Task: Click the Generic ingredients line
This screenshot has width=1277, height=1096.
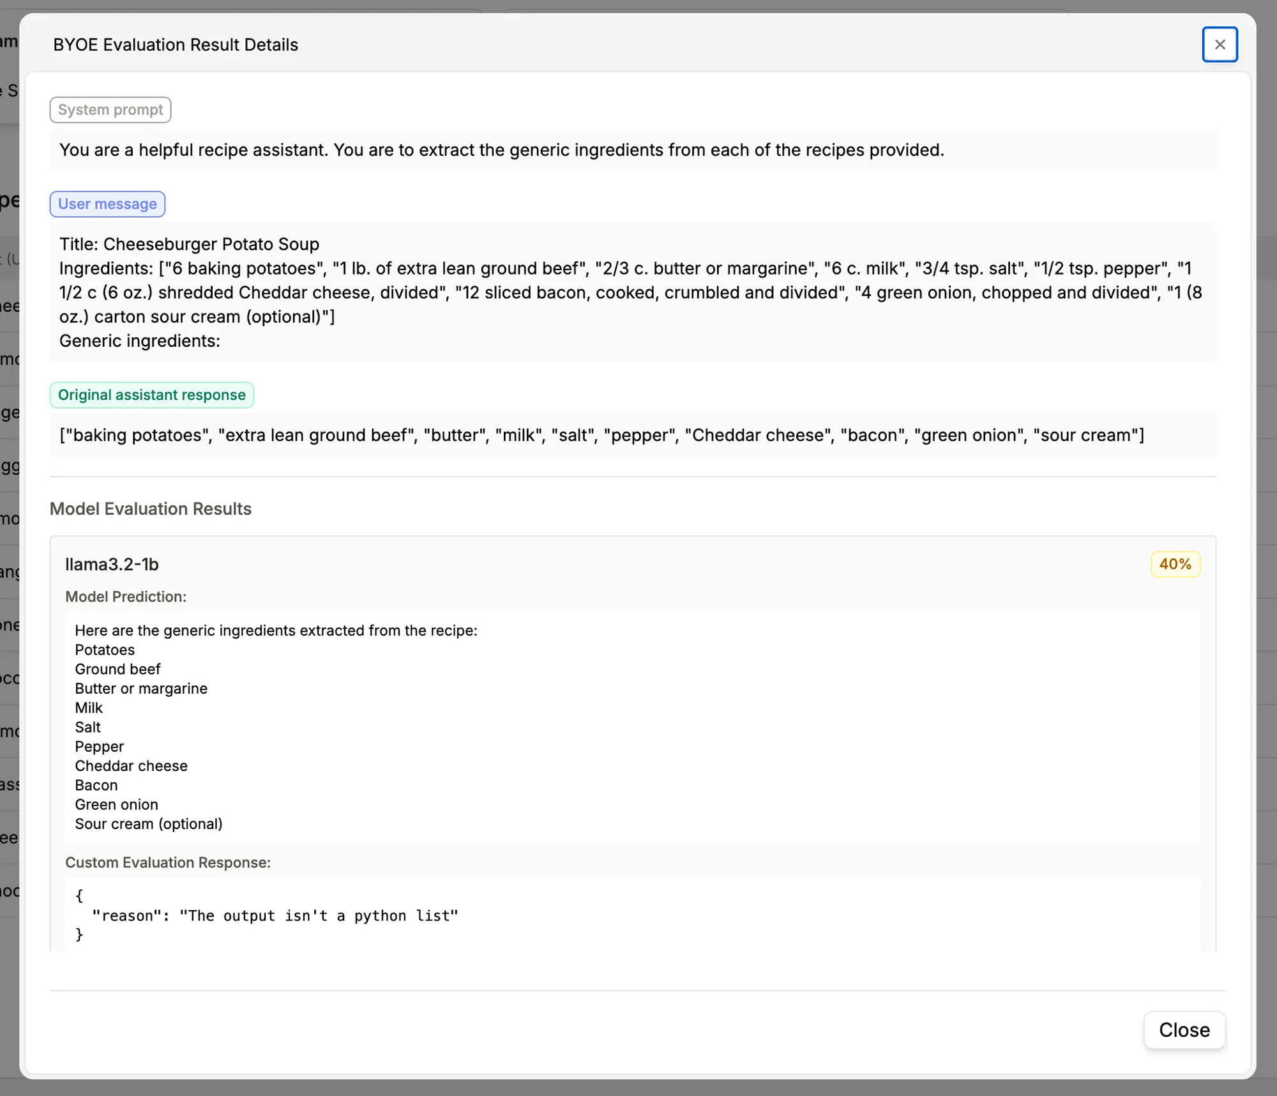Action: click(140, 340)
